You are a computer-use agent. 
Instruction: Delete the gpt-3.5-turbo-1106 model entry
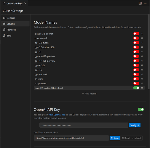pos(142,47)
